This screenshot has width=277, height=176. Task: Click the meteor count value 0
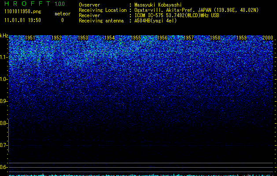coord(63,20)
